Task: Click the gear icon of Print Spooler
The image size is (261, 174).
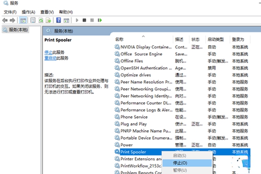Action: 117,152
